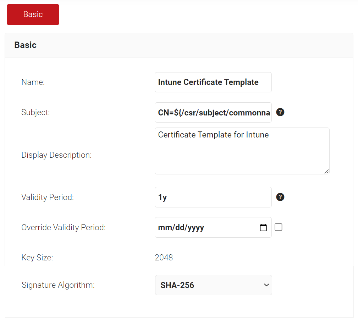Click the Signature Algorithm label
Viewport: 358px width, 319px height.
coord(58,285)
